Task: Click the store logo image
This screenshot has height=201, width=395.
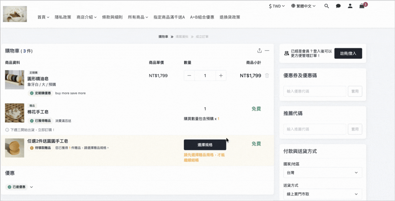Action: point(15,14)
